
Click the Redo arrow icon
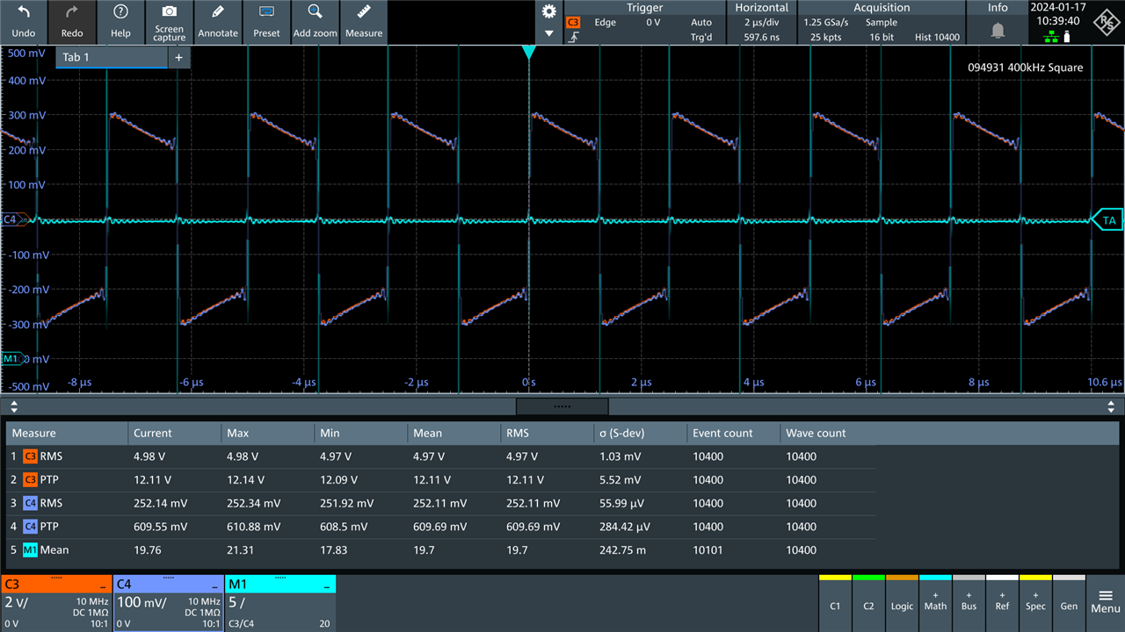click(72, 12)
